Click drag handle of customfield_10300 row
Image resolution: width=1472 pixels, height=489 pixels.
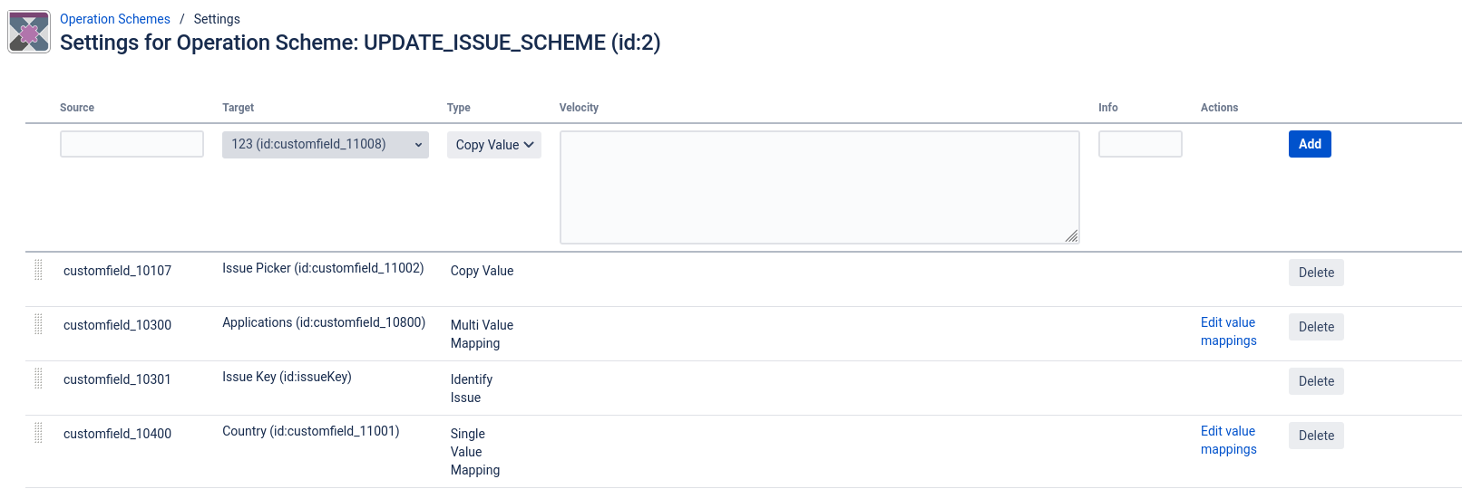pyautogui.click(x=38, y=324)
